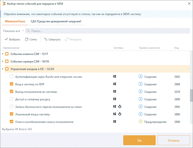This screenshot has height=148, width=193.
Task: Click the Отмена button
Action: click(x=173, y=141)
